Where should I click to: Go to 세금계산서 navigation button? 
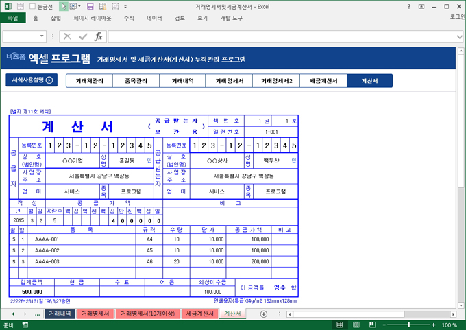click(x=323, y=81)
